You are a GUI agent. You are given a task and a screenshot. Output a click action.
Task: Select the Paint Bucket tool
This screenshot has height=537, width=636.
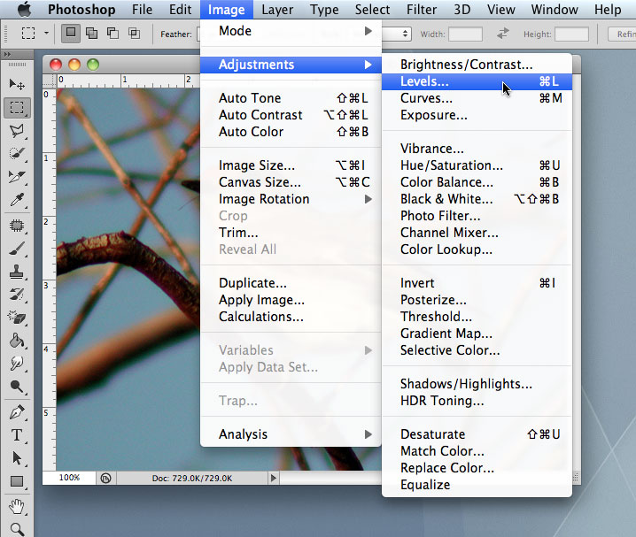click(17, 341)
